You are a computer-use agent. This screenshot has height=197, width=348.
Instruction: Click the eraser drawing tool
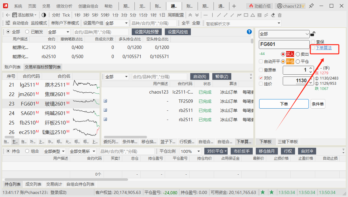coord(273,15)
